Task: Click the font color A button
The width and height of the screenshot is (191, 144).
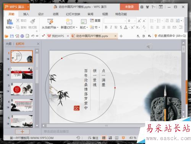Action: click(126, 27)
